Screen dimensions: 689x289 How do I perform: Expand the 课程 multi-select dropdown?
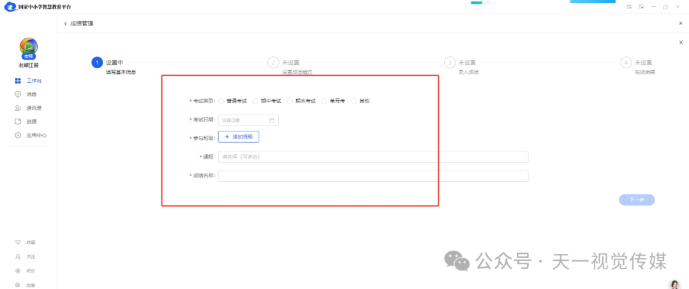[x=373, y=157]
